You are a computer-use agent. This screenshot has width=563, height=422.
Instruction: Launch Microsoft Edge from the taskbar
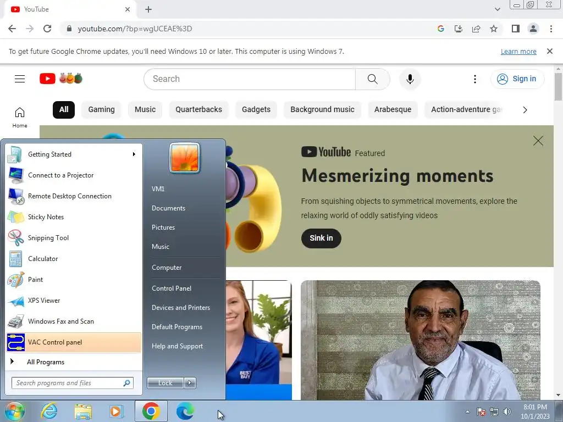(x=185, y=411)
